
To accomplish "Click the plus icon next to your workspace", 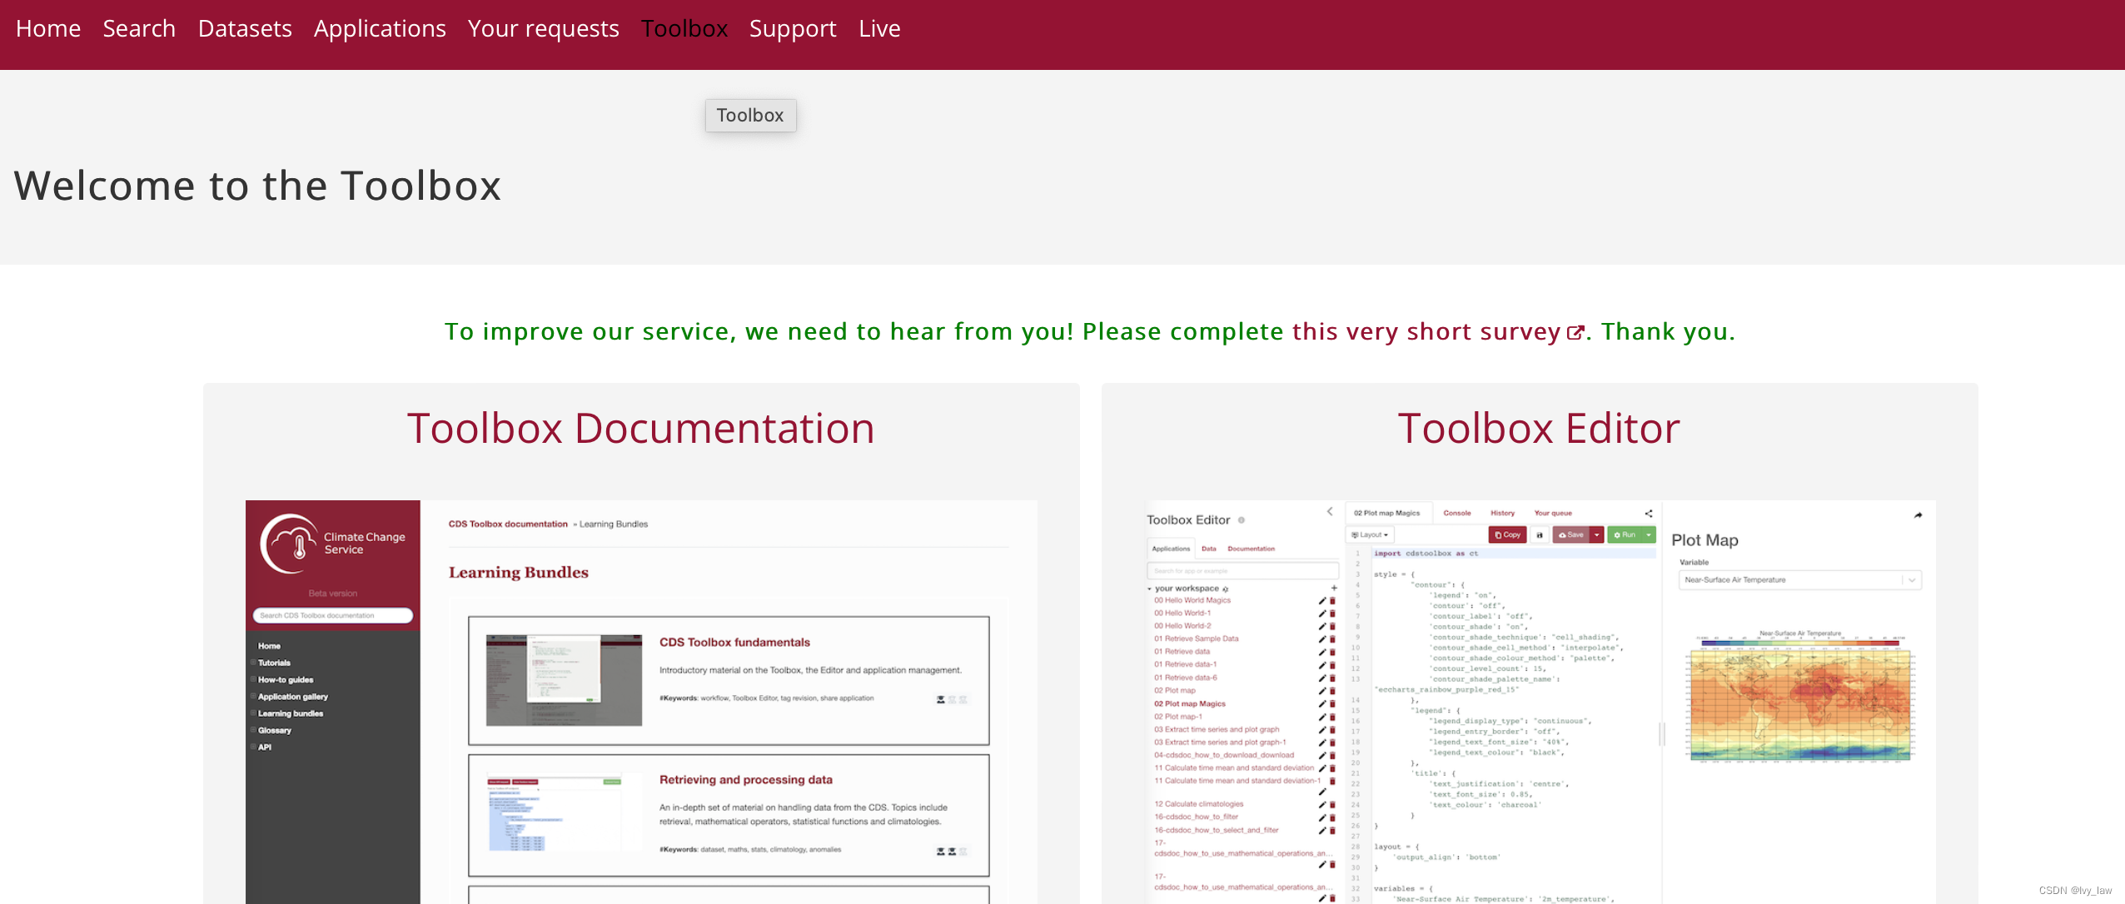I will coord(1334,588).
